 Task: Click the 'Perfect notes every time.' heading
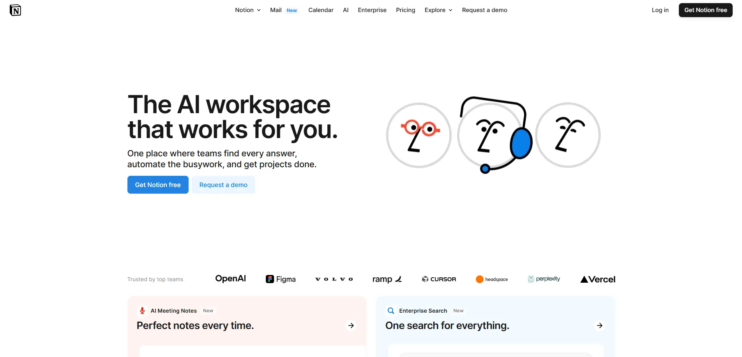(x=195, y=325)
